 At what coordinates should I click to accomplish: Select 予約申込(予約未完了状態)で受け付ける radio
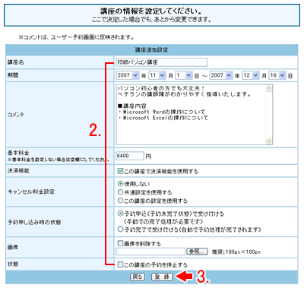[121, 214]
